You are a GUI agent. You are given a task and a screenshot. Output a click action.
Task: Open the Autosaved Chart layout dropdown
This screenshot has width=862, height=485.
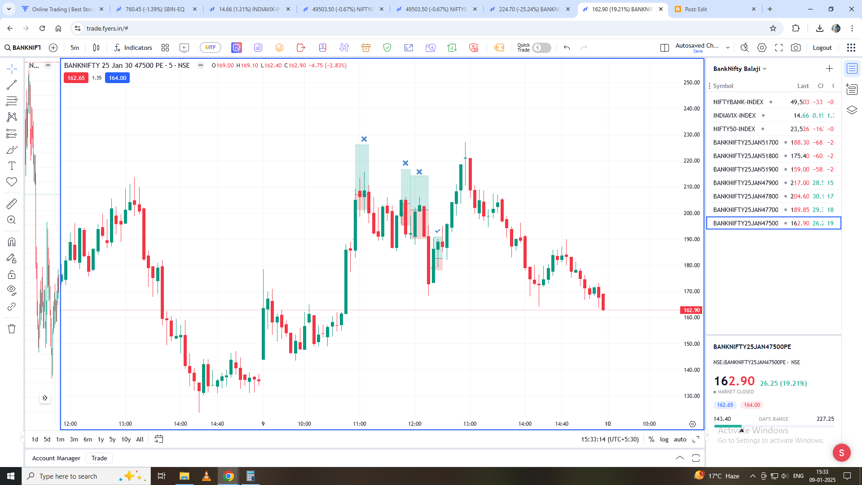pos(727,48)
